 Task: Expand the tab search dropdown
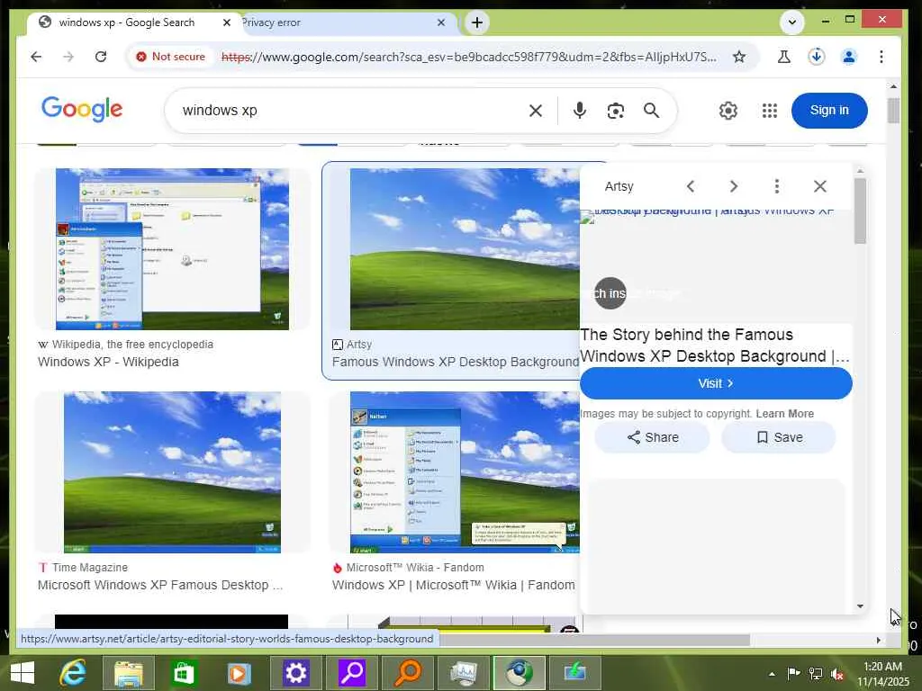point(792,22)
